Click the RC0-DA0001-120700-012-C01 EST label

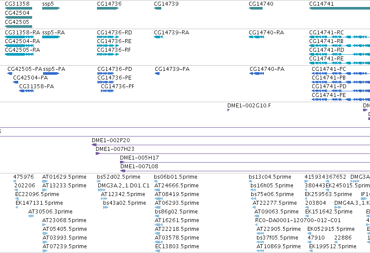[298, 221]
